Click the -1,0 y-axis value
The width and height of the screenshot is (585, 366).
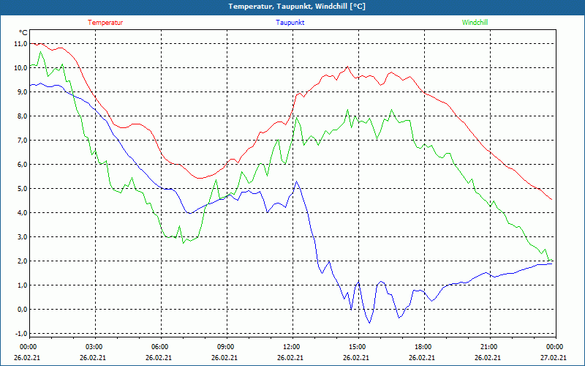tap(21, 333)
